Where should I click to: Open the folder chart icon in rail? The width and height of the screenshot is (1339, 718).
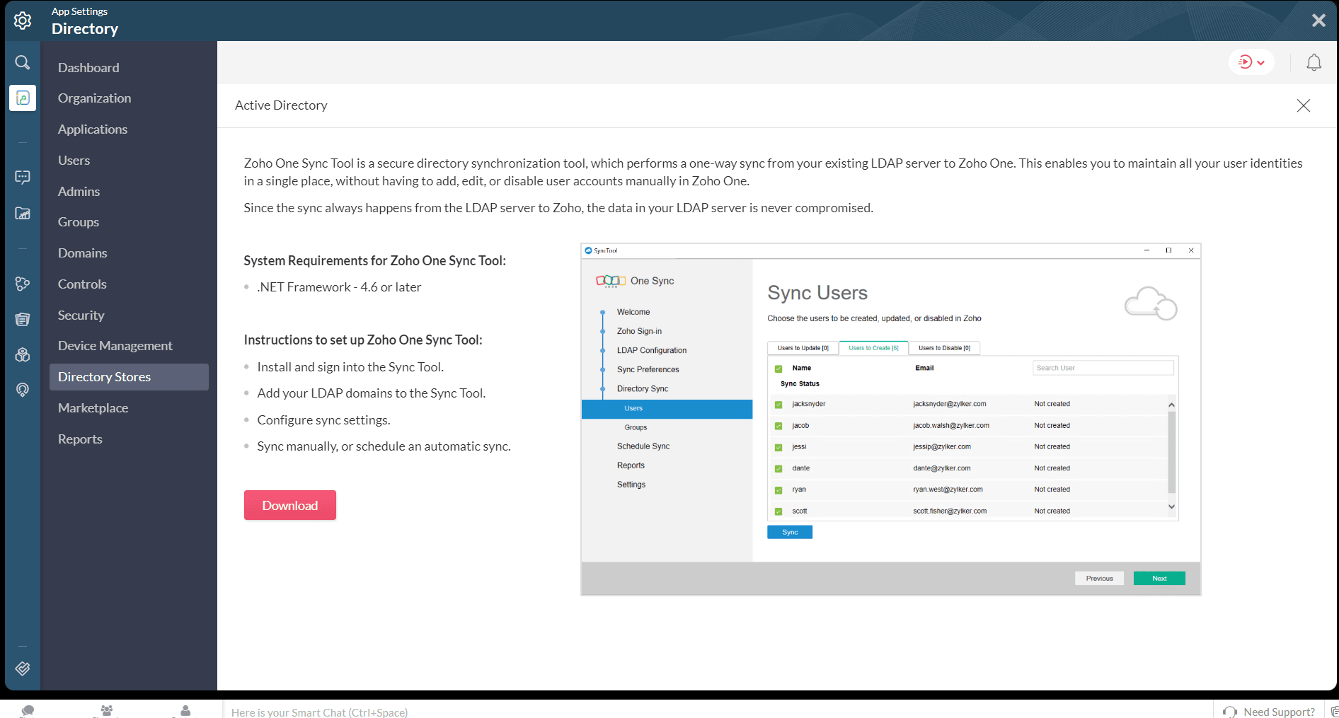coord(23,213)
